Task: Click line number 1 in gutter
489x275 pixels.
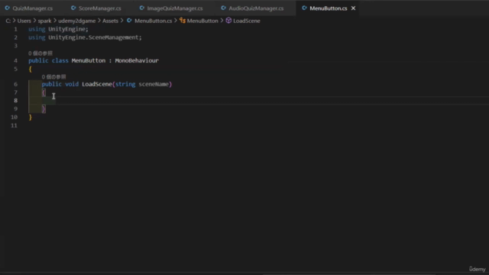Action: [15, 29]
